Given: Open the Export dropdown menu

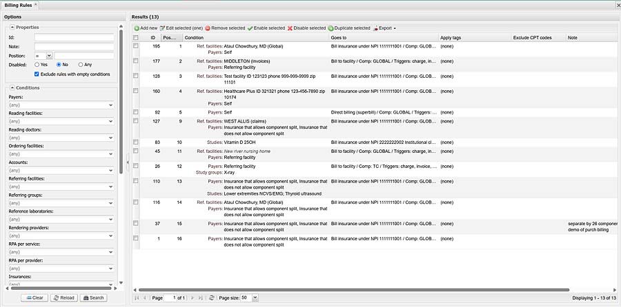Looking at the screenshot, I should coord(384,28).
